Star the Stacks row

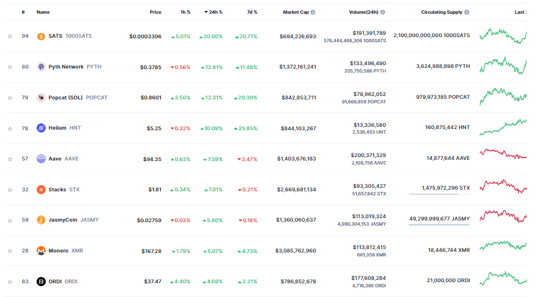tap(10, 190)
